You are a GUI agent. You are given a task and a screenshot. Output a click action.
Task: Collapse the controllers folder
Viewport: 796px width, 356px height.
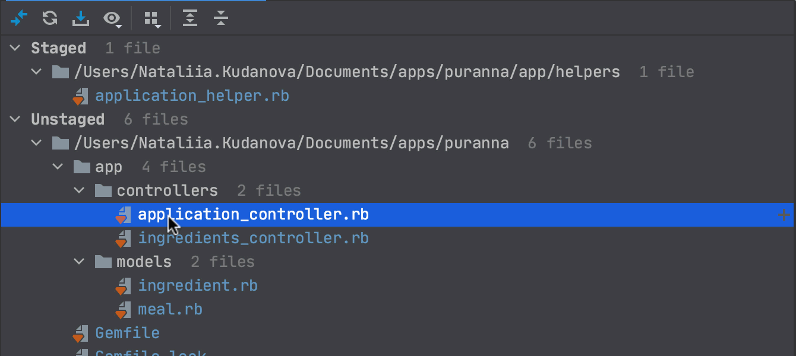80,190
